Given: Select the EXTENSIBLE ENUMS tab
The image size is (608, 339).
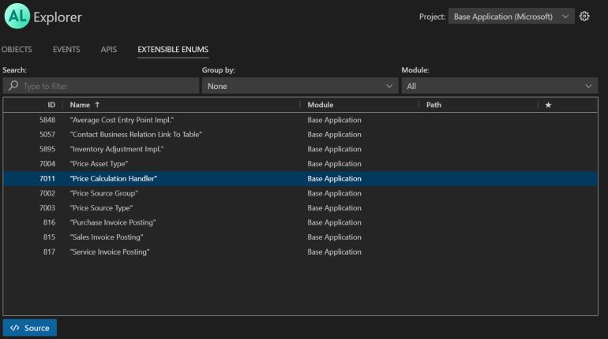Looking at the screenshot, I should 173,50.
